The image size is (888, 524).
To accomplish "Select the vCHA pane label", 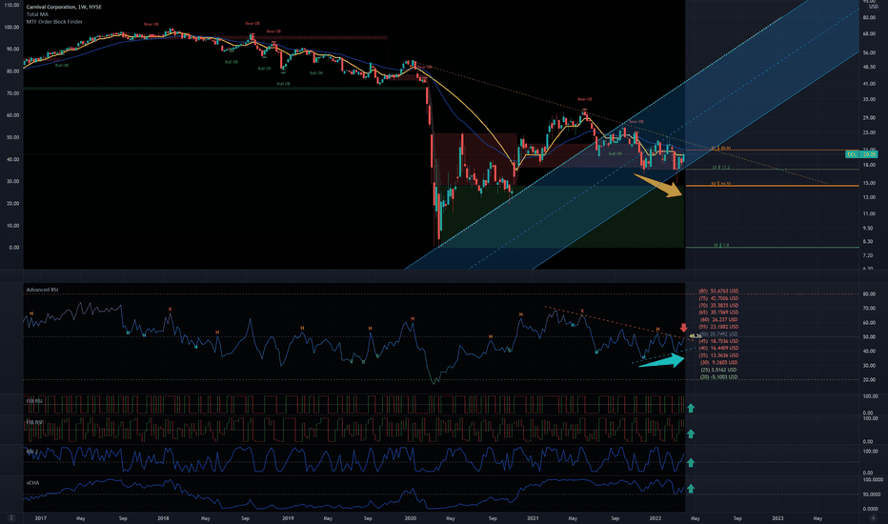I will (32, 483).
